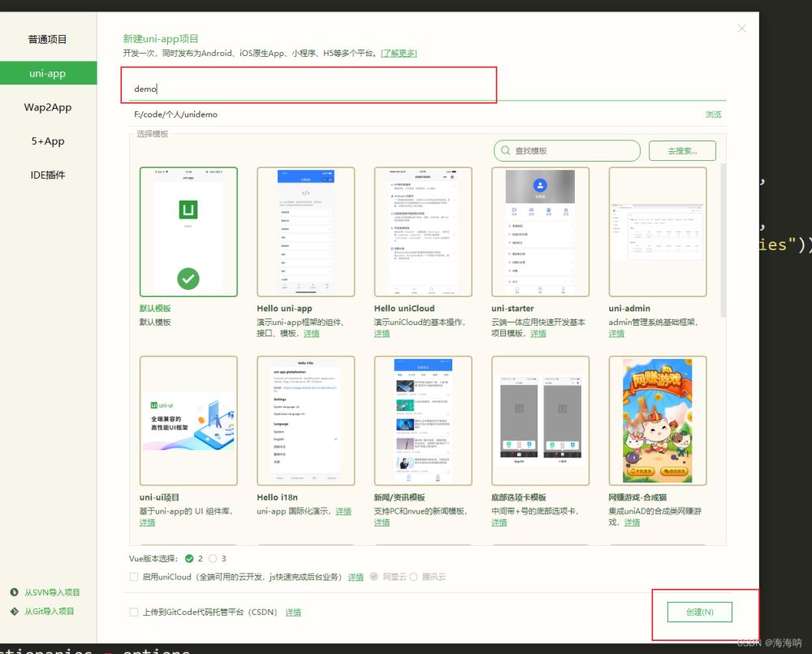Click the project name field containing demo
812x654 pixels.
(x=309, y=89)
